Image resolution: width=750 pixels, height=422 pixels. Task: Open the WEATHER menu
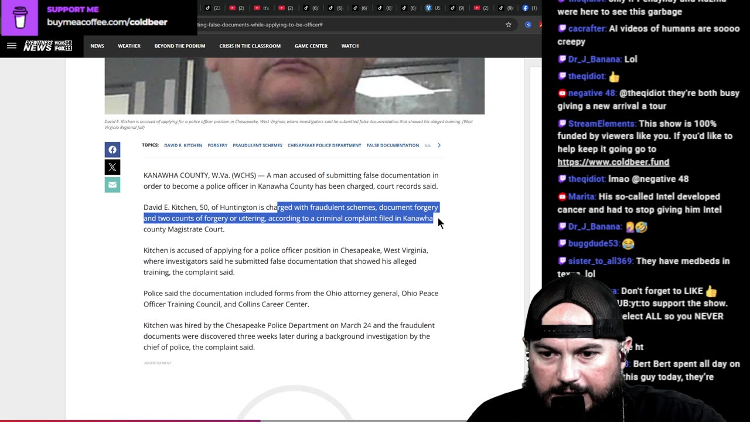[x=129, y=46]
